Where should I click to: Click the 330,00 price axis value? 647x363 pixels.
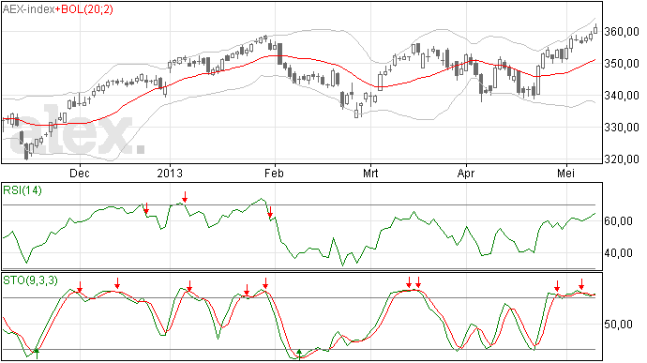coord(622,128)
